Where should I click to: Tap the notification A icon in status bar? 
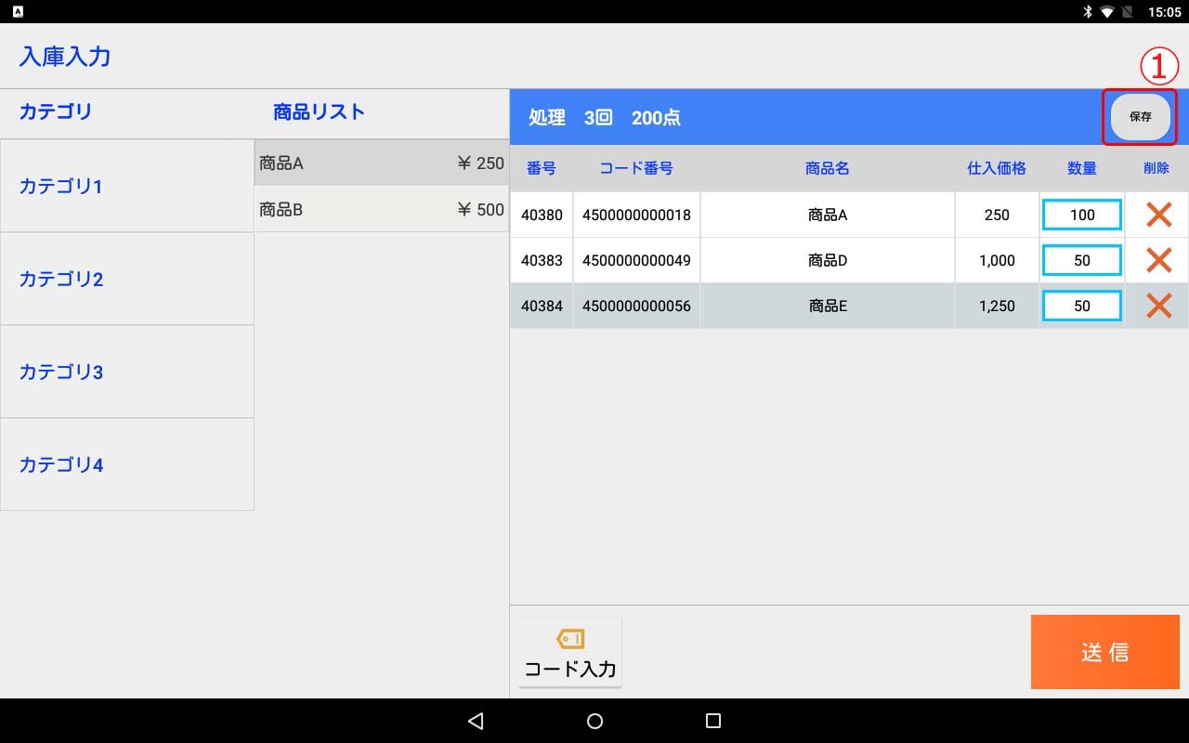coord(19,12)
